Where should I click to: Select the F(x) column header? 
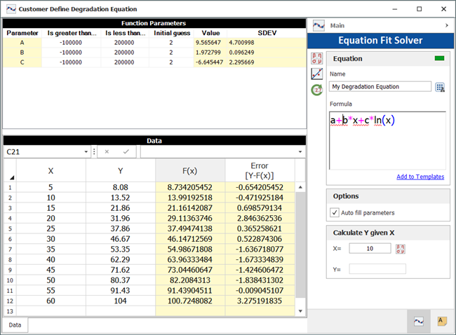[x=190, y=170]
